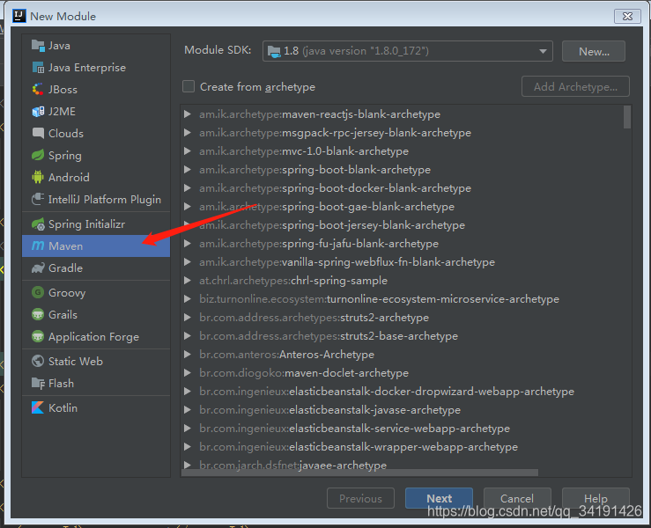Image resolution: width=651 pixels, height=528 pixels.
Task: Select Static Web module type
Action: (96, 362)
